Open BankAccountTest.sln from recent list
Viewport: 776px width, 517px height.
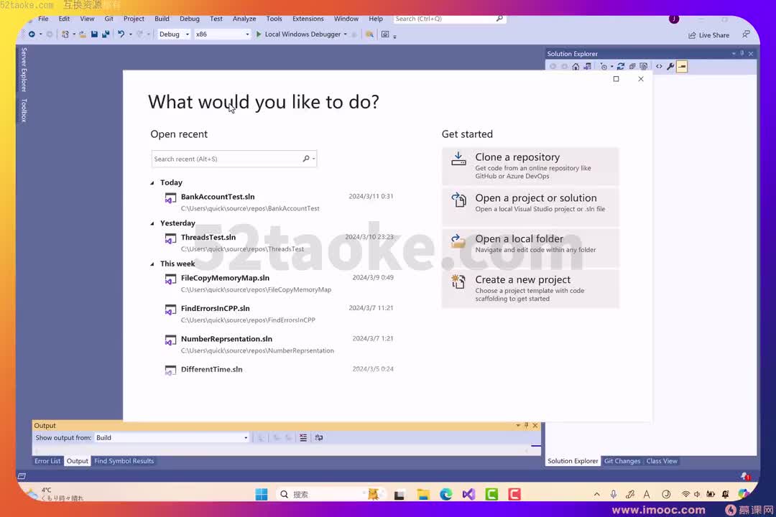click(279, 202)
